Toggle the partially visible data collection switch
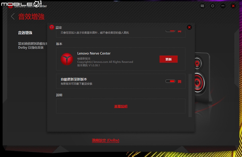The width and height of the screenshot is (242, 157). [x=170, y=31]
